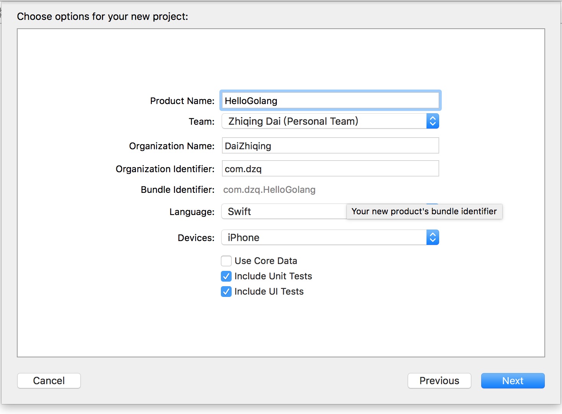Click the Organization Identifier label
562x414 pixels.
pos(165,169)
